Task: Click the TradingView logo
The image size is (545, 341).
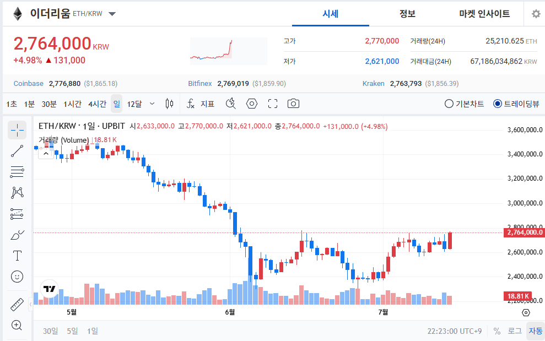Action: [50, 289]
